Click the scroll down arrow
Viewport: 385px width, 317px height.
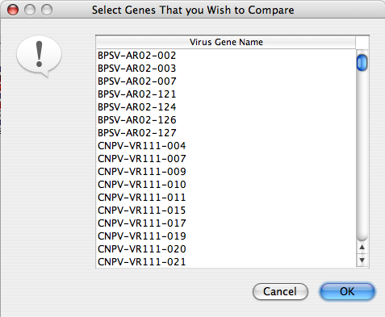pyautogui.click(x=362, y=260)
